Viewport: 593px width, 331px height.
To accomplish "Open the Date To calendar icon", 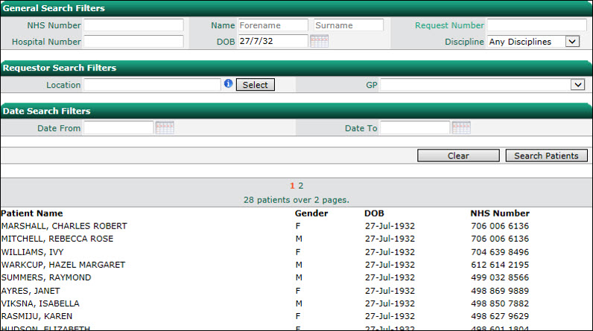I will [x=461, y=128].
